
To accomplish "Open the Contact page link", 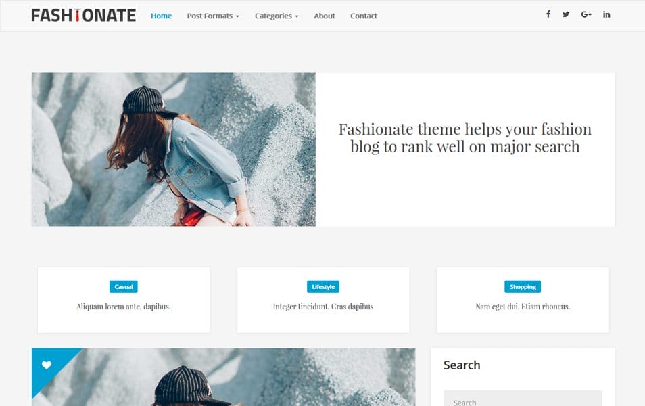I will [363, 16].
